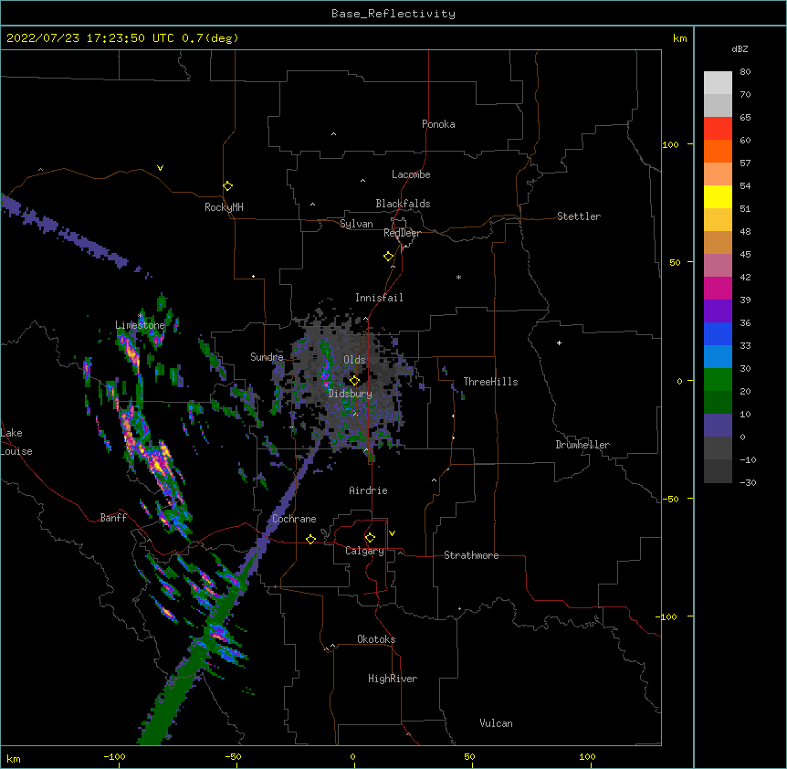The width and height of the screenshot is (787, 769).
Task: Select the yellow V marker northwest of RockyMH
Action: click(x=160, y=168)
